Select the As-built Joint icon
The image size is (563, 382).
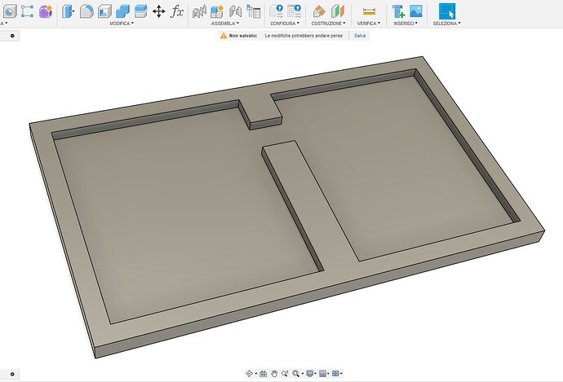235,11
